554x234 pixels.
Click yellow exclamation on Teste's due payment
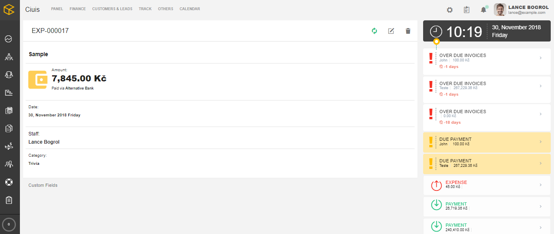[x=431, y=164]
